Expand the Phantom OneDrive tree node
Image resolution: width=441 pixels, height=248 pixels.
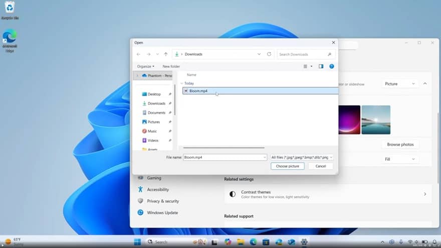137,75
